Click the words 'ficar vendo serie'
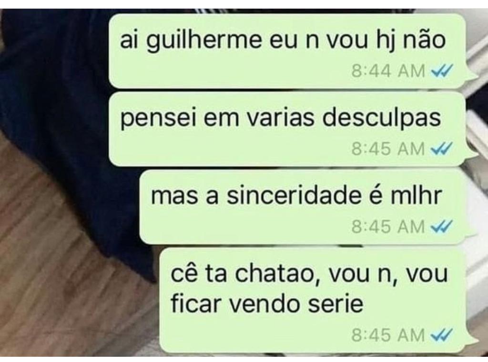This screenshot has height=362, width=488. pos(267,302)
